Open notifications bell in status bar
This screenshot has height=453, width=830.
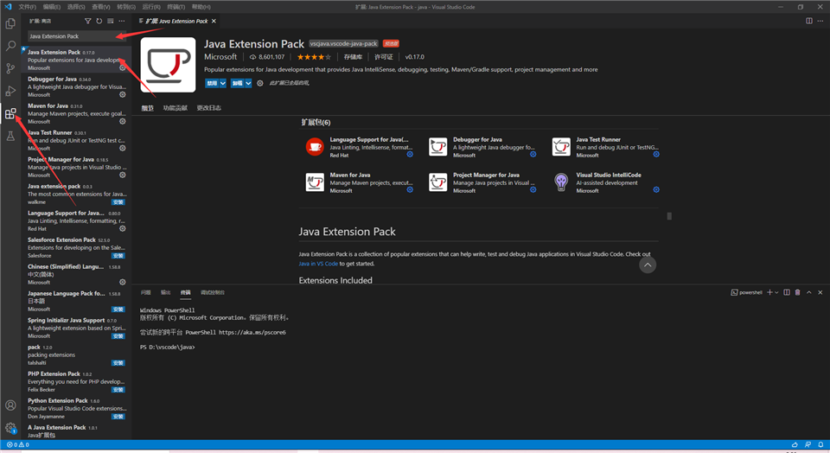pyautogui.click(x=820, y=444)
